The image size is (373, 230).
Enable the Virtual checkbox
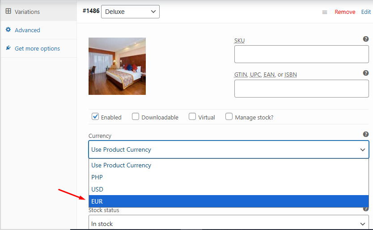pyautogui.click(x=192, y=117)
